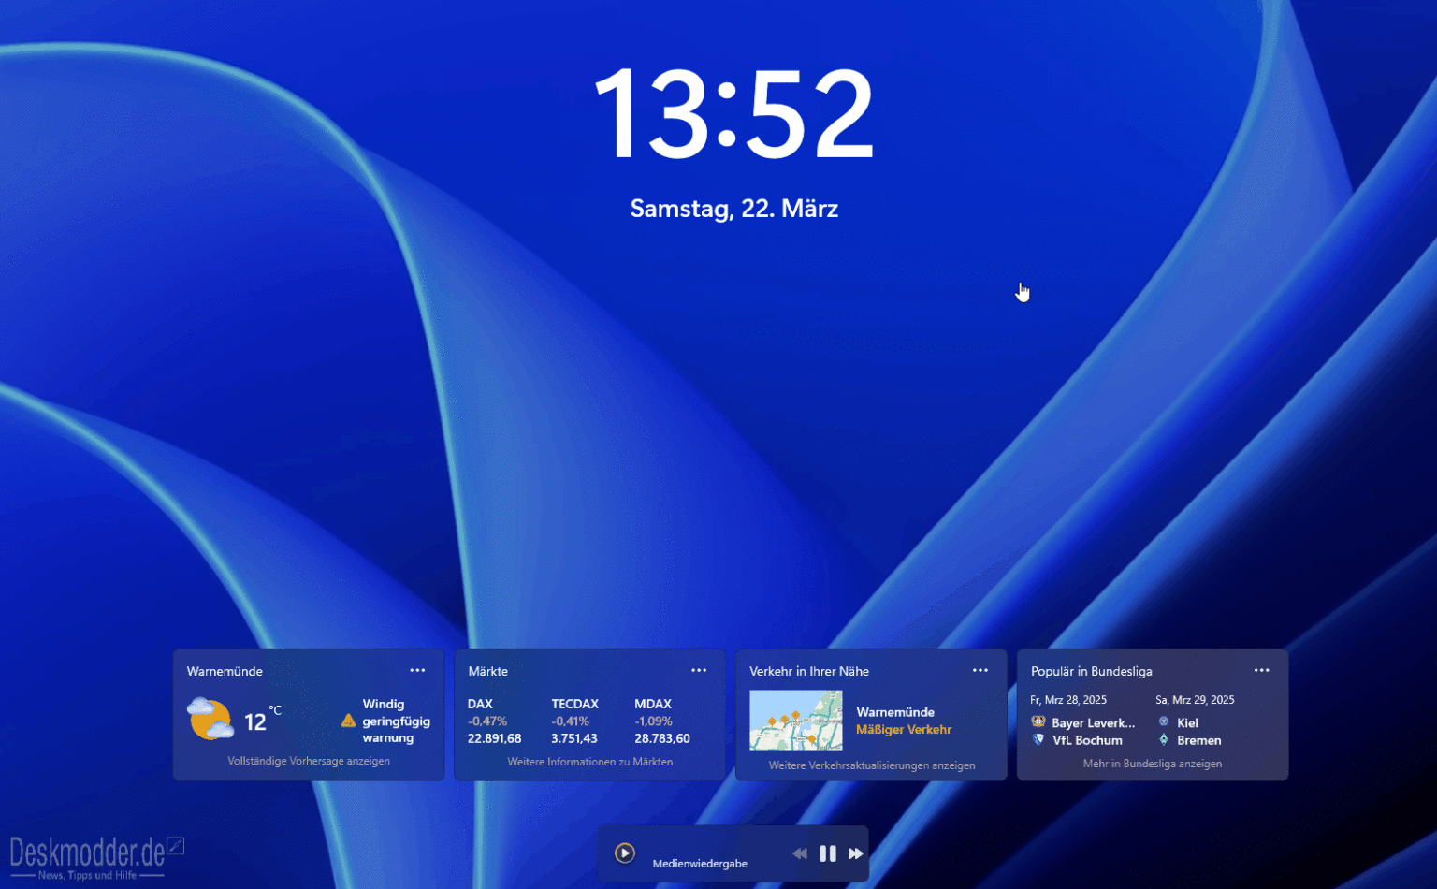The image size is (1437, 889).
Task: Pause the current media playback
Action: (827, 853)
